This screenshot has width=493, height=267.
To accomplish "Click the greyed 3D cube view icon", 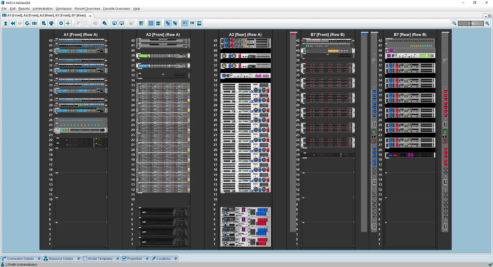I will click(131, 23).
